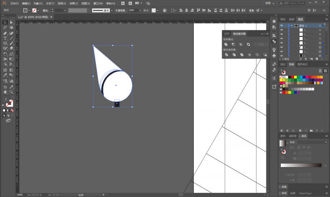Screen dimensions: 330x197
Task: Delete selection with Layers panel trash icon
Action: pos(322,59)
